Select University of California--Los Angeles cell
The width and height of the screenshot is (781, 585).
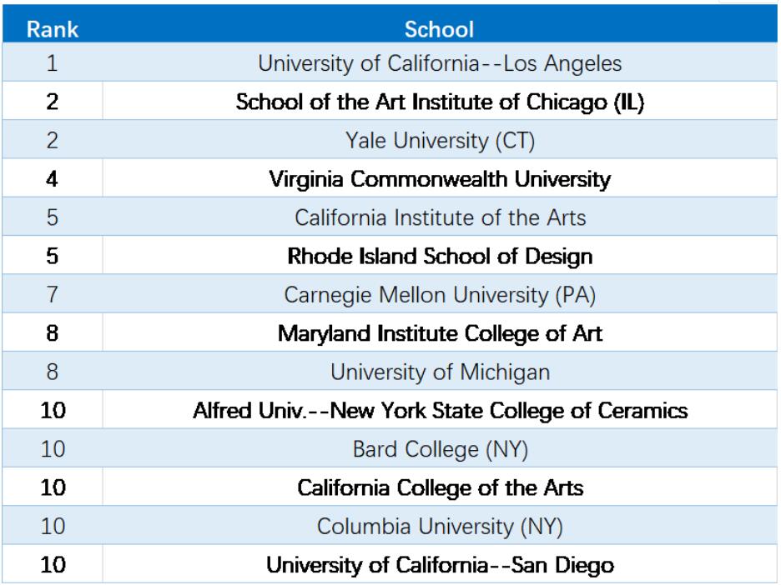point(439,62)
